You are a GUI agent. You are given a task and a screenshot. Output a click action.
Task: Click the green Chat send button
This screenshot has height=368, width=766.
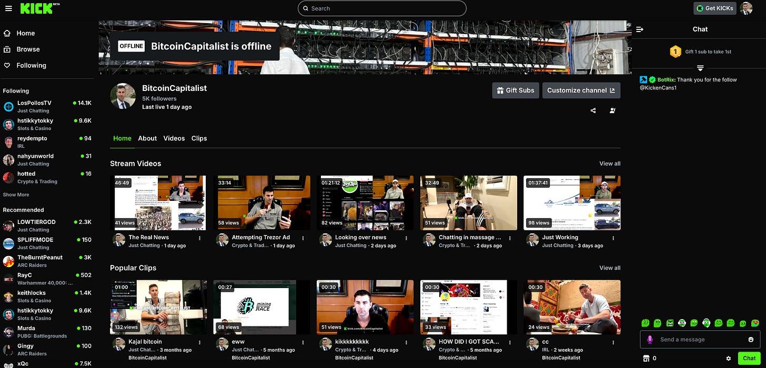(749, 359)
